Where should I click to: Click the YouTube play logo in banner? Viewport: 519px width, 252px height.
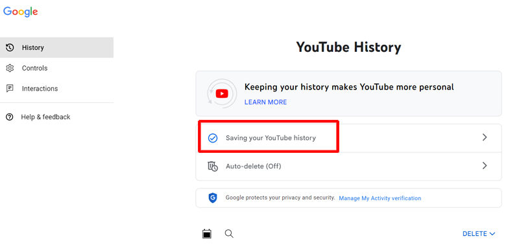click(x=222, y=94)
